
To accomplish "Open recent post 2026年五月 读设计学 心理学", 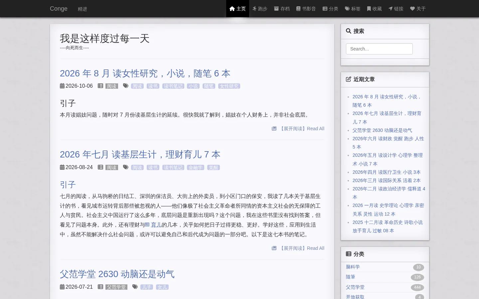I will pos(388,159).
